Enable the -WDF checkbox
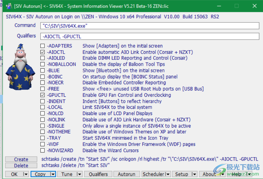The image size is (263, 179). pyautogui.click(x=43, y=144)
